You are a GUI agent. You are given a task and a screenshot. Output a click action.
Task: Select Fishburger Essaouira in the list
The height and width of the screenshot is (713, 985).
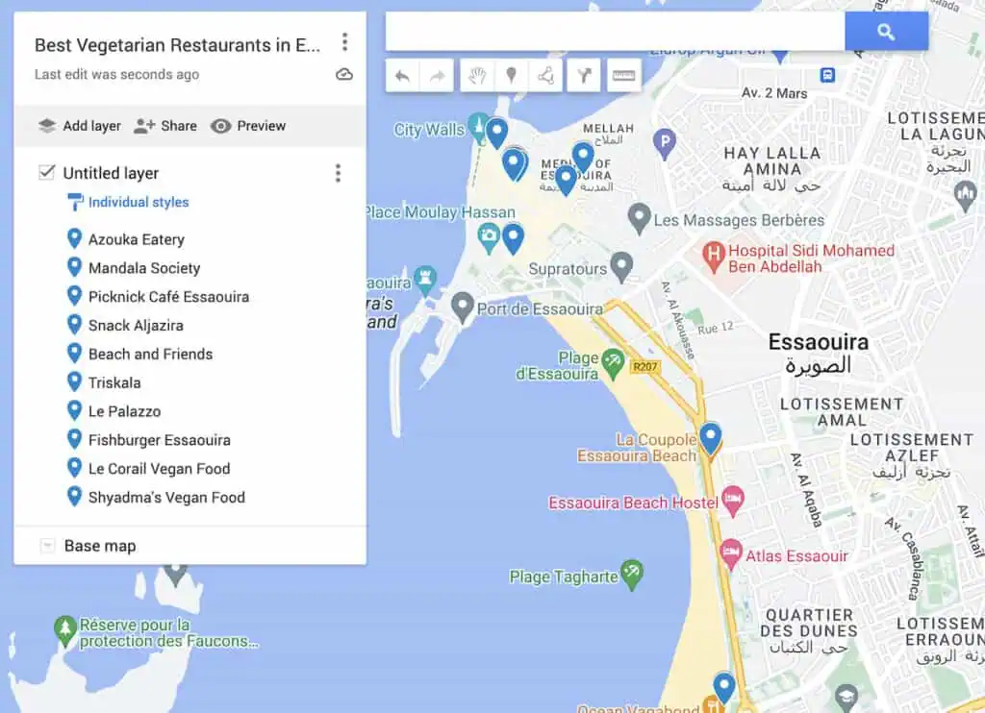[159, 440]
